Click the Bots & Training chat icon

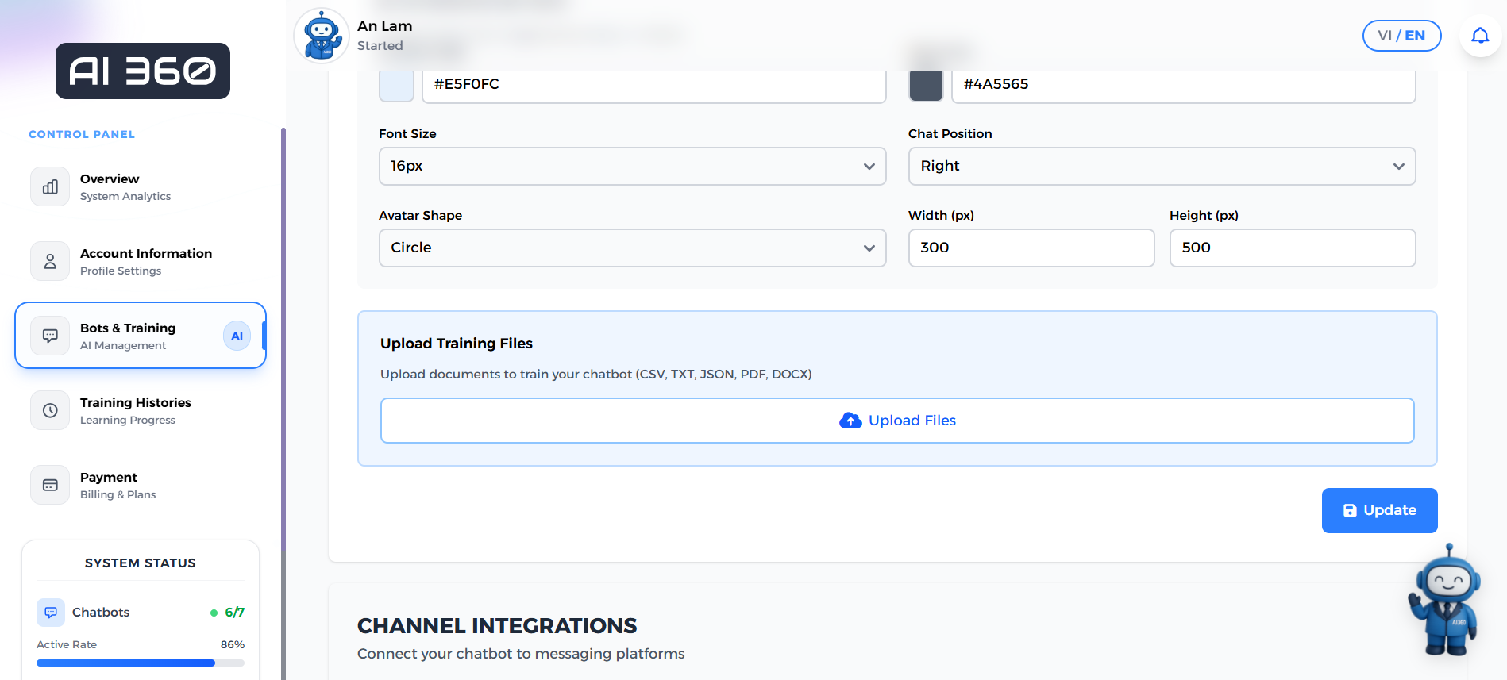click(x=50, y=336)
